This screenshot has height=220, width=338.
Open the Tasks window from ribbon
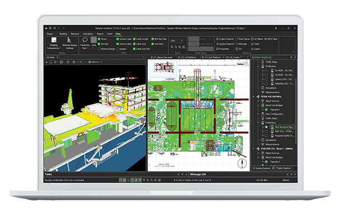(255, 44)
